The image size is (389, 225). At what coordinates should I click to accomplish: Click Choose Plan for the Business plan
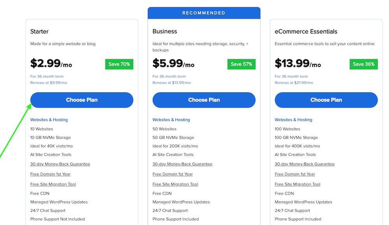(204, 100)
